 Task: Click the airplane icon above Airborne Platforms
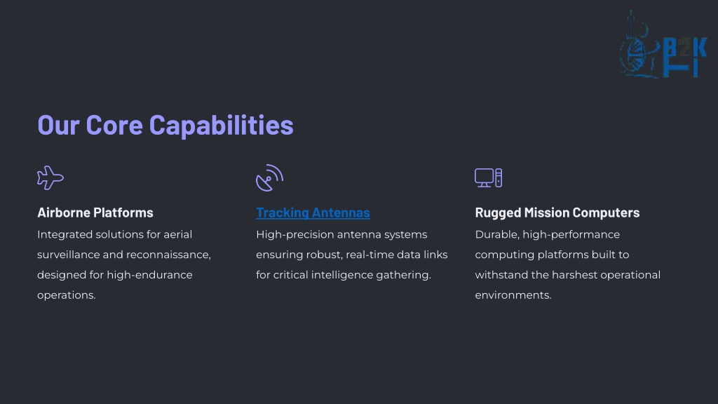(x=50, y=177)
